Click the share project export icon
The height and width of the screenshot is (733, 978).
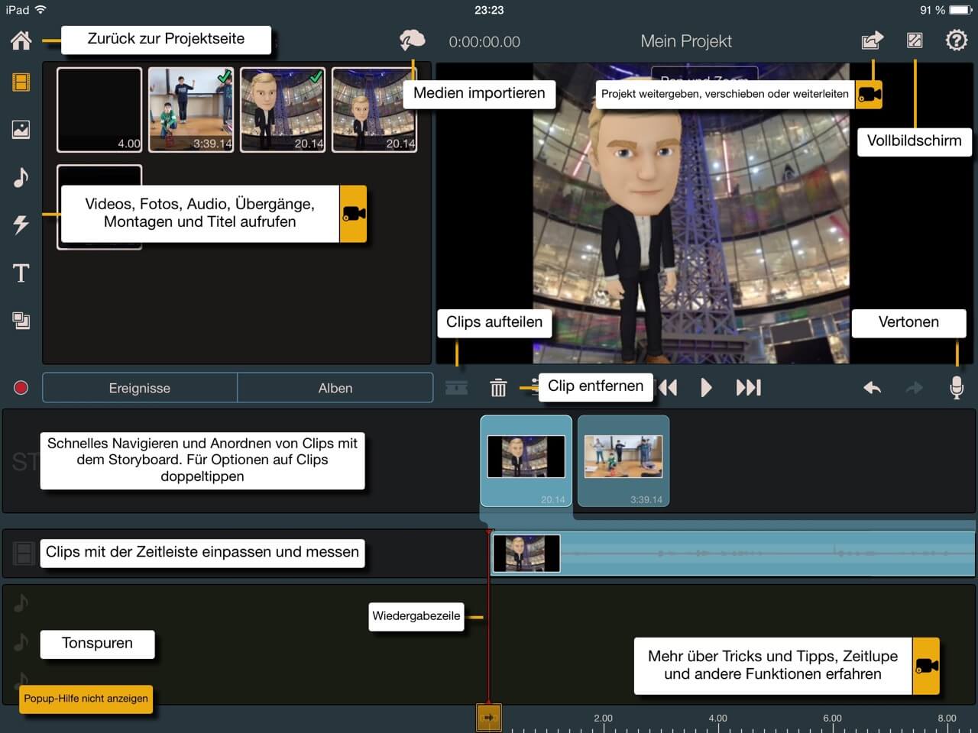pyautogui.click(x=872, y=40)
